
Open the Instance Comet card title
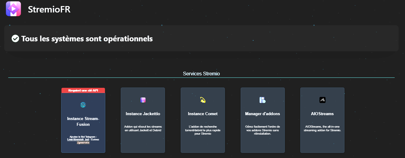pos(203,114)
